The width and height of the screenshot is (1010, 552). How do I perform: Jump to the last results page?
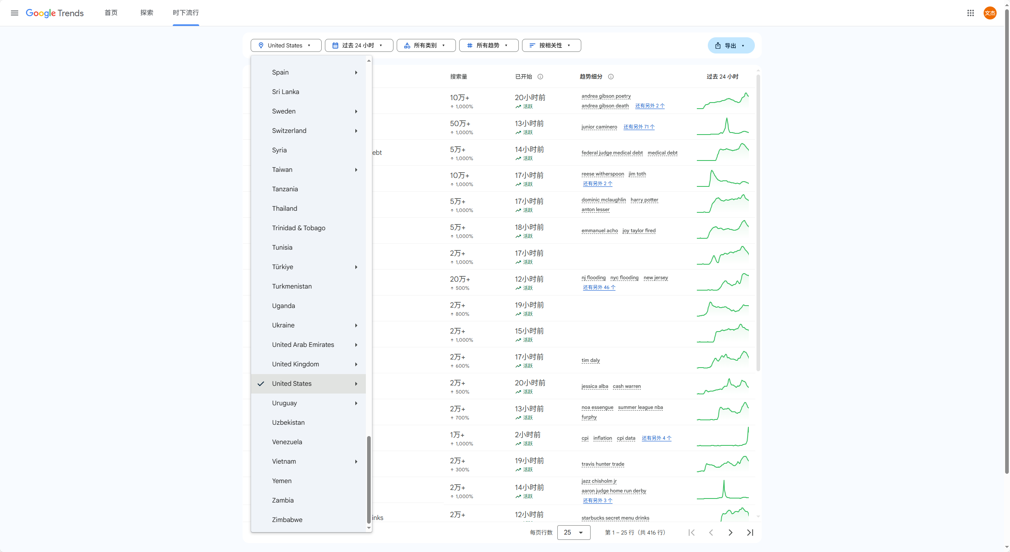coord(750,533)
